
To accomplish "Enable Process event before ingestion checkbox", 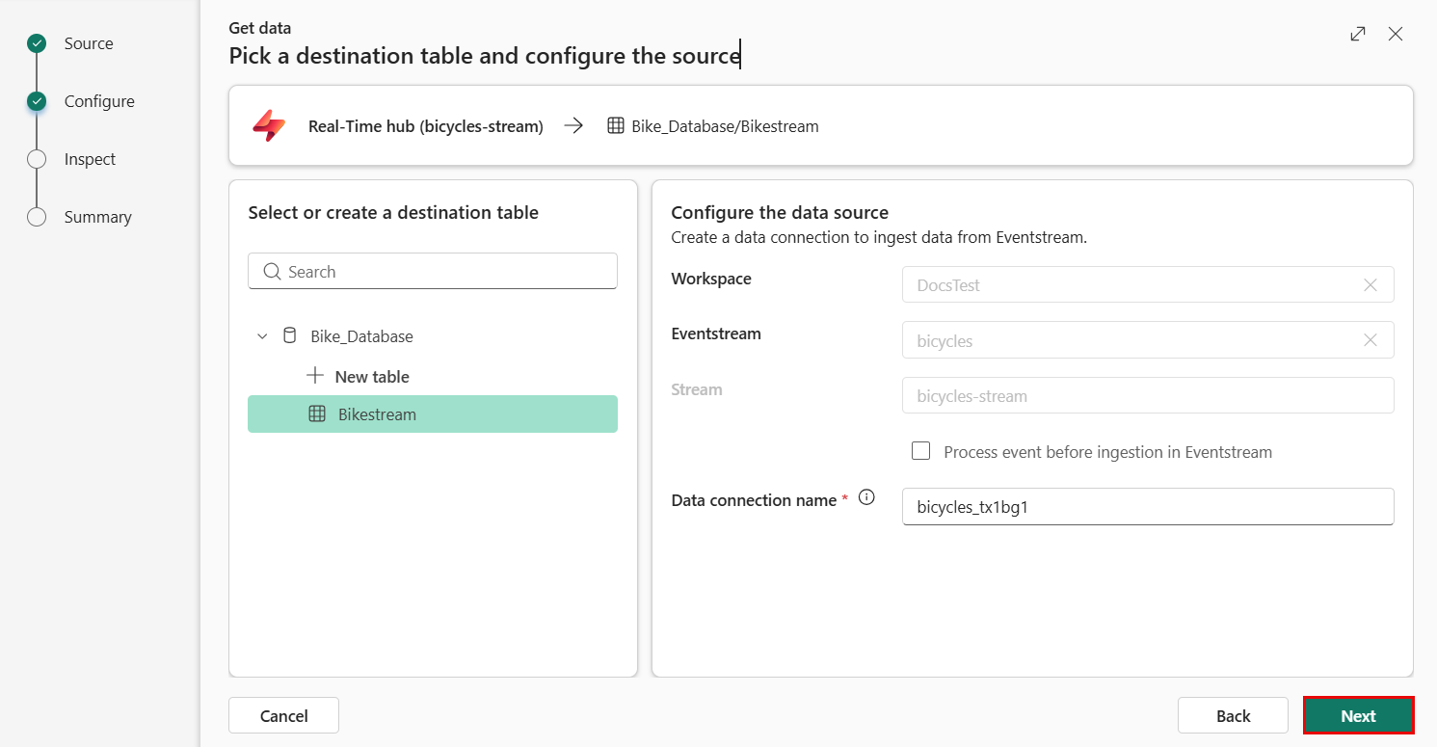I will coord(921,451).
